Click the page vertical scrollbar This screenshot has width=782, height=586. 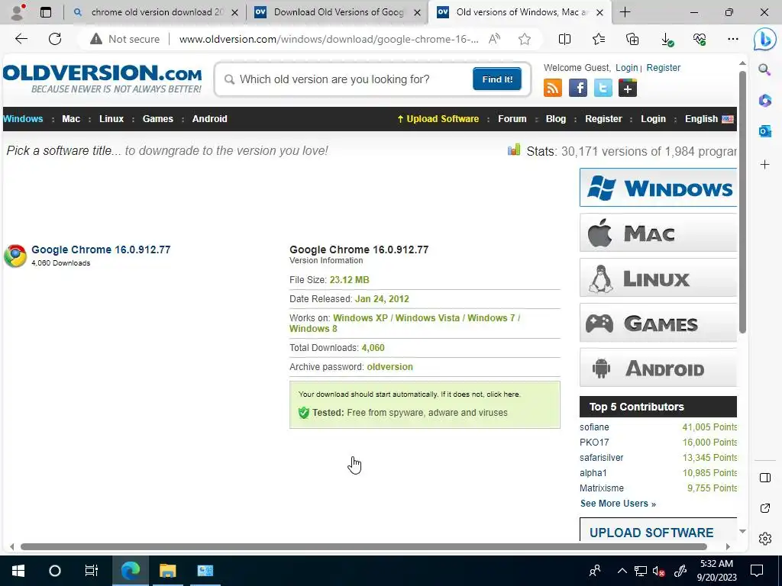pyautogui.click(x=742, y=201)
